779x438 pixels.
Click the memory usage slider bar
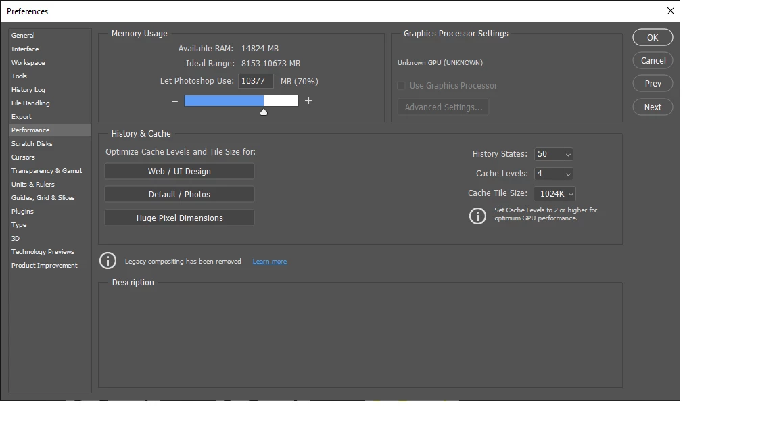coord(241,101)
